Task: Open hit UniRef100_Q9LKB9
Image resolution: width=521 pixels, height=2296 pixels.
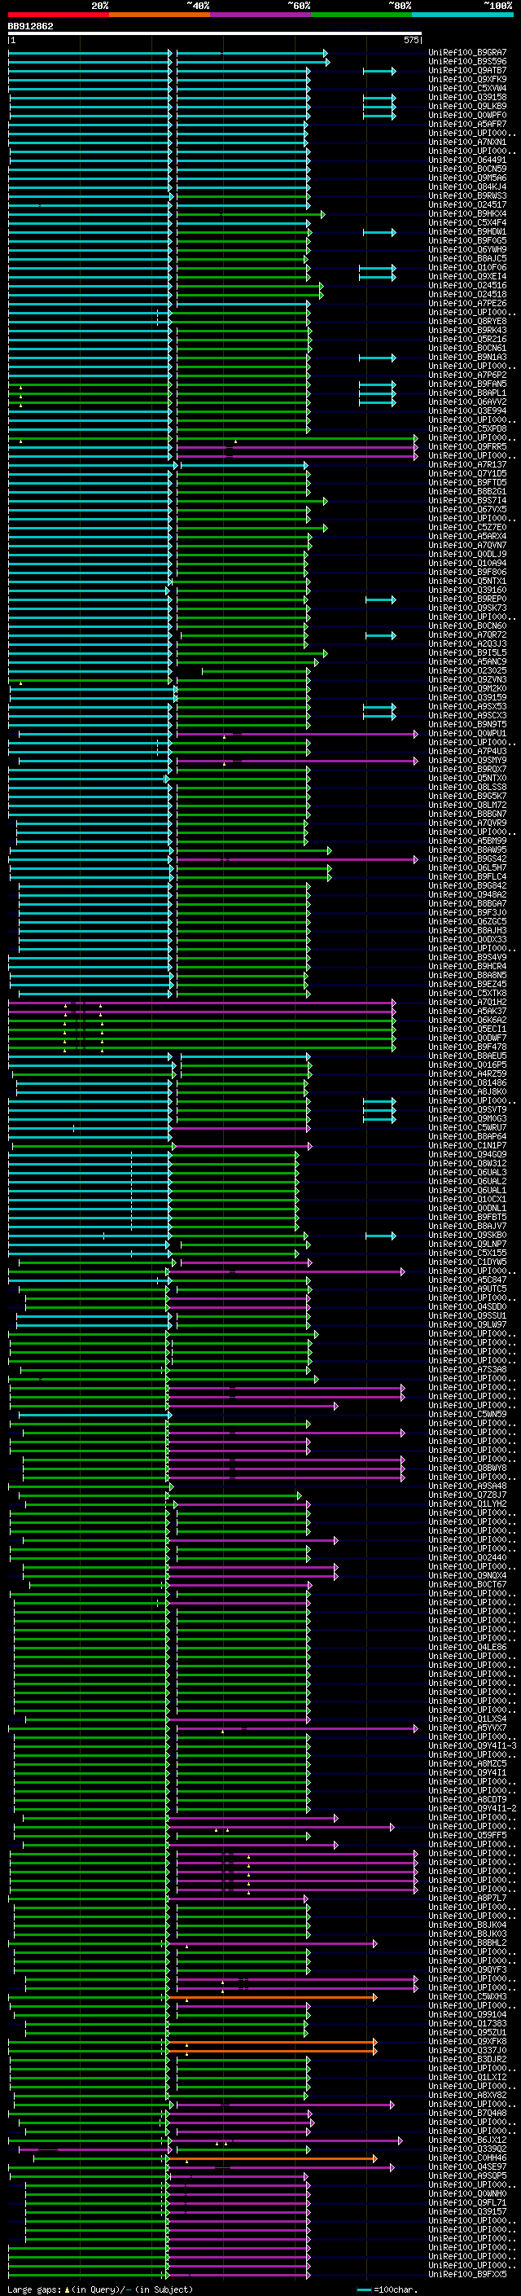Action: pos(466,106)
